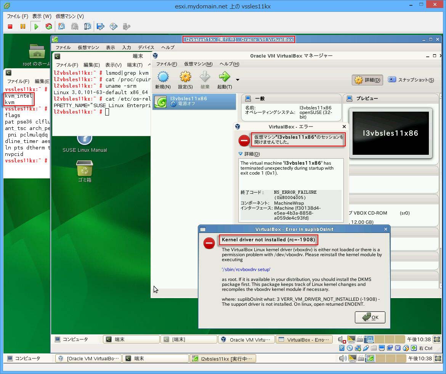The height and width of the screenshot is (374, 446).
Task: Open デバイス menu of l2vbsles11kx window
Action: tap(146, 48)
